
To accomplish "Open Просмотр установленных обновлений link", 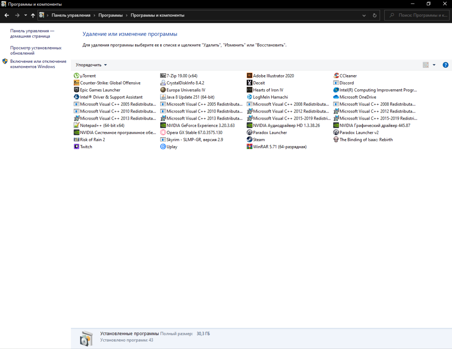I will click(x=36, y=50).
